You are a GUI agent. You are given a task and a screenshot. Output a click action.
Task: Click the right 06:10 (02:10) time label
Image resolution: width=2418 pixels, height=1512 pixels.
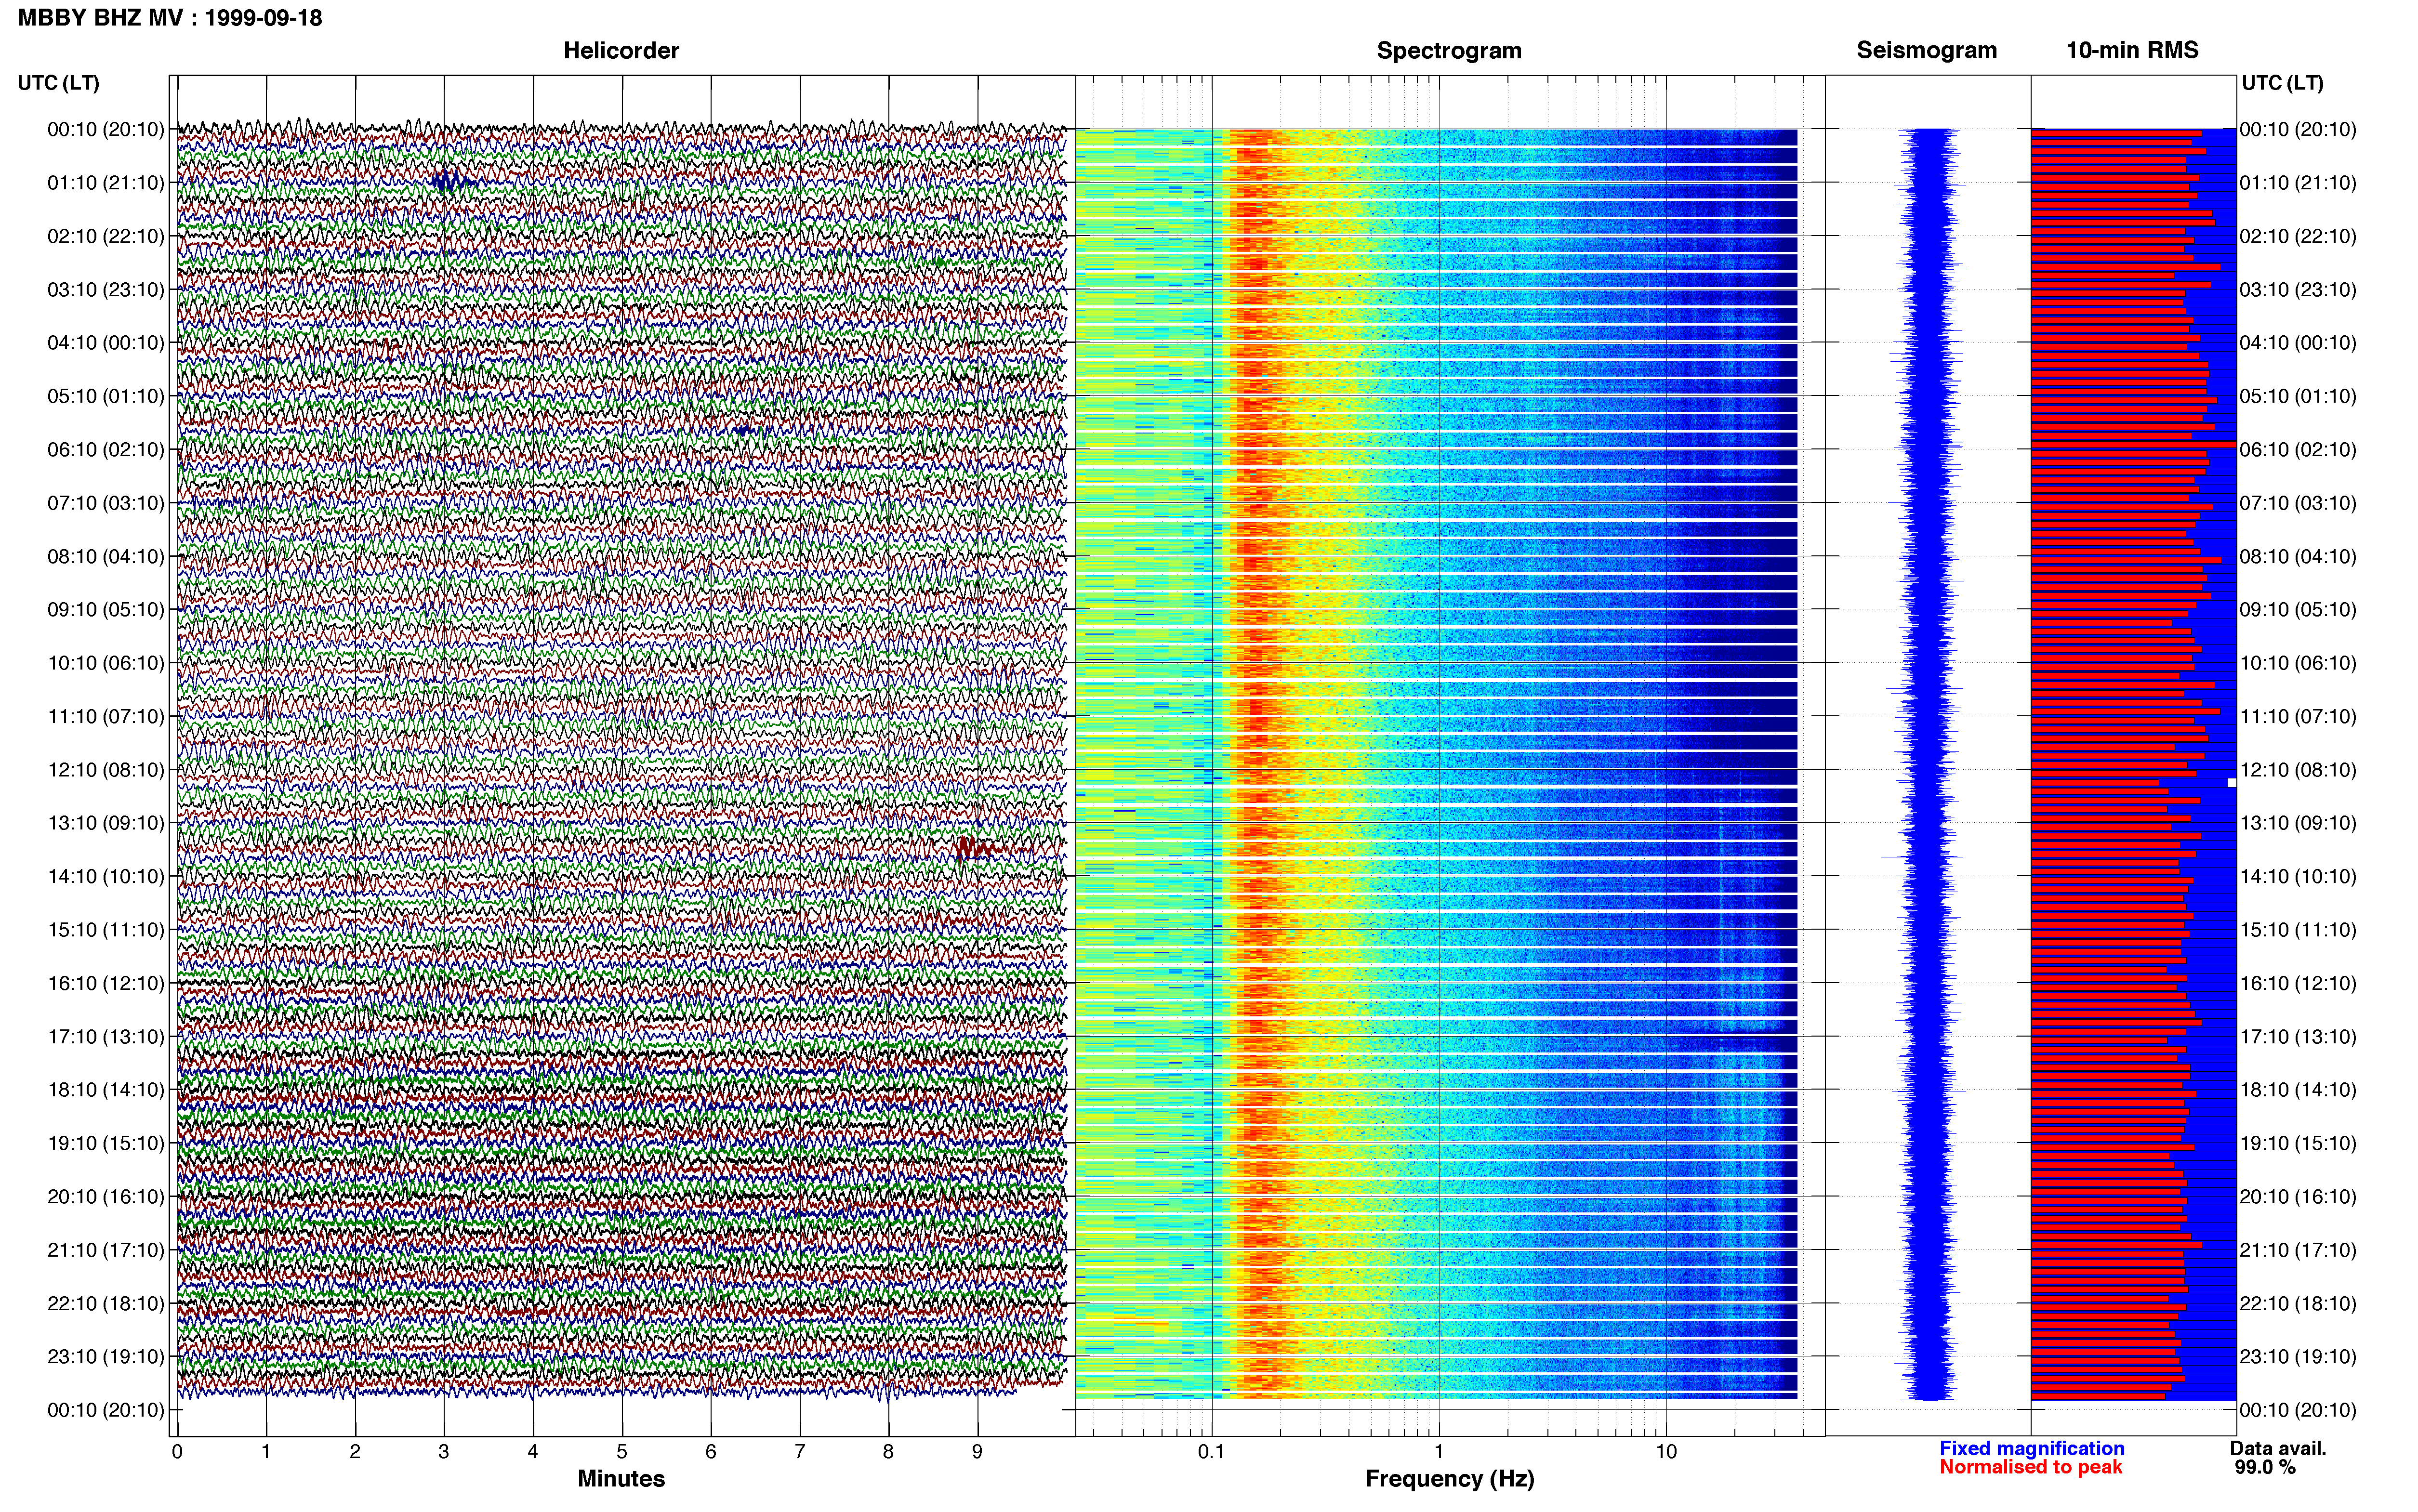2298,450
